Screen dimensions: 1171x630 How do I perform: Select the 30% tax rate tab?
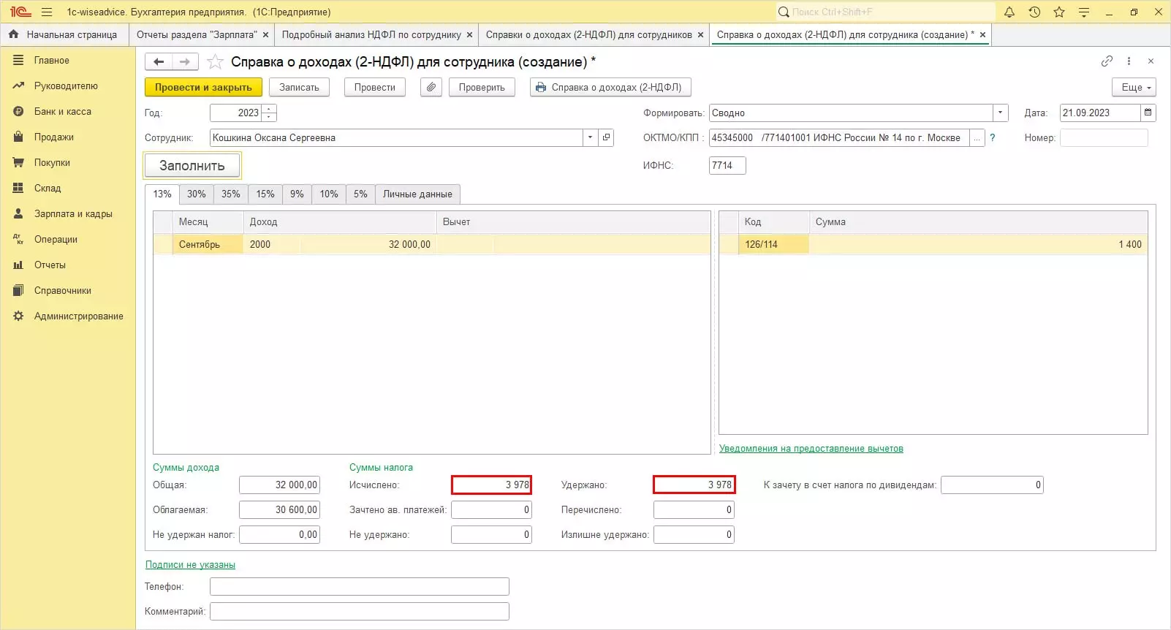click(196, 194)
